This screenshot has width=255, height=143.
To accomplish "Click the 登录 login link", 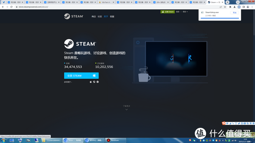I will click(178, 12).
